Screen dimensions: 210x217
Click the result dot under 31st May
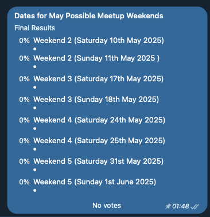pyautogui.click(x=34, y=170)
